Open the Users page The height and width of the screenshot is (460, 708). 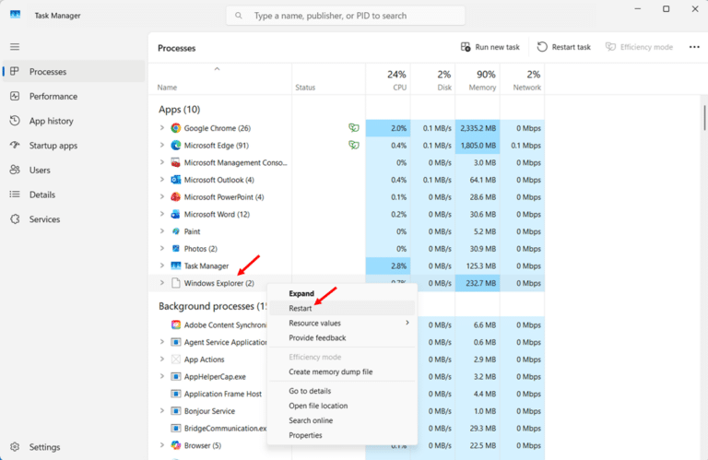pyautogui.click(x=74, y=171)
